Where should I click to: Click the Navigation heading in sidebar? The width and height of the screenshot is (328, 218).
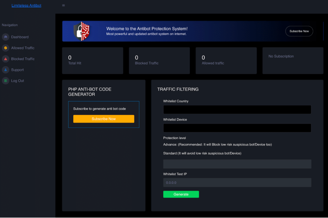click(10, 25)
